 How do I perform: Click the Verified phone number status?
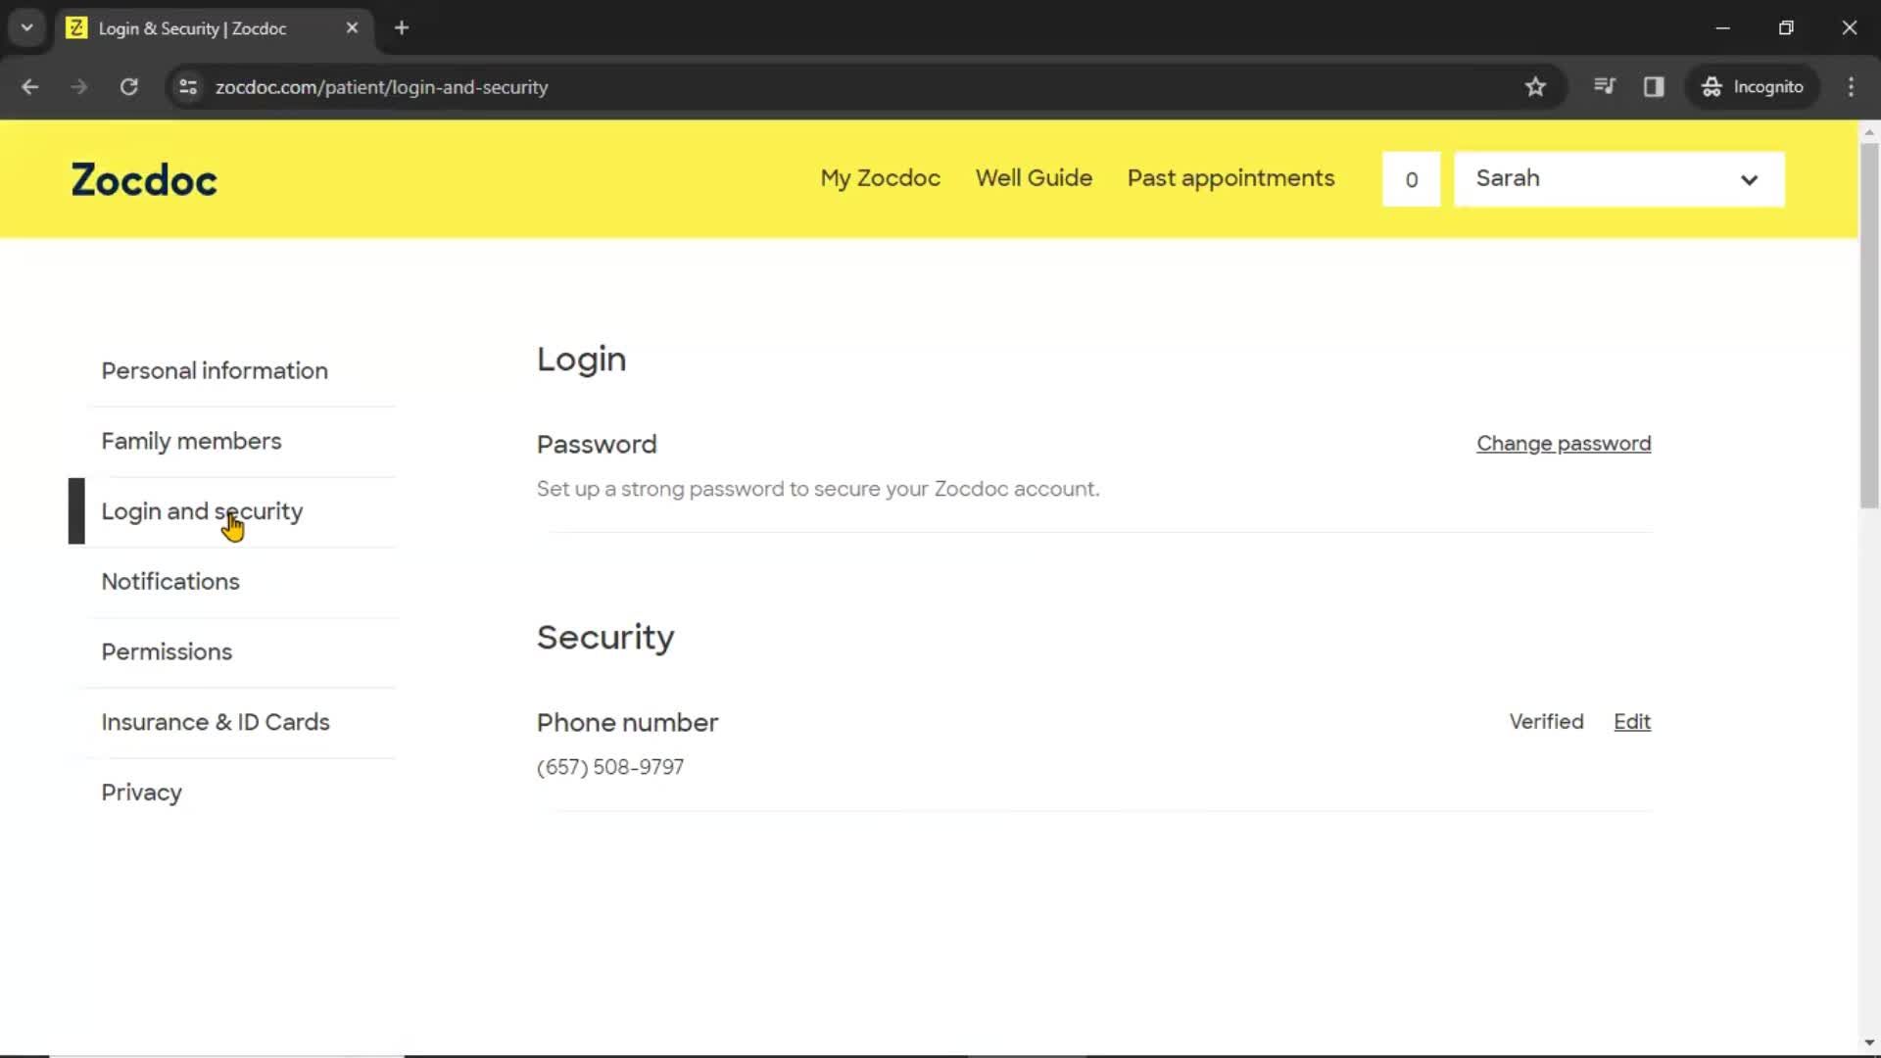click(1544, 721)
